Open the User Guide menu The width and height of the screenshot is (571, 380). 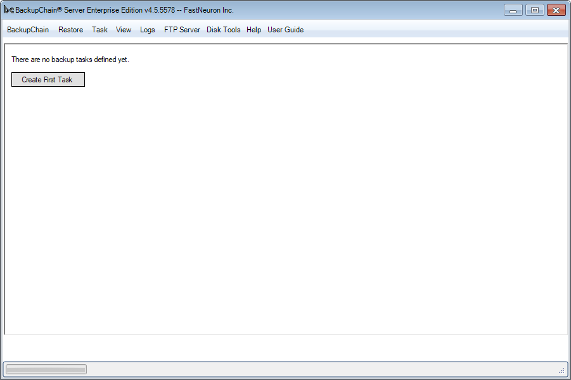click(x=285, y=30)
